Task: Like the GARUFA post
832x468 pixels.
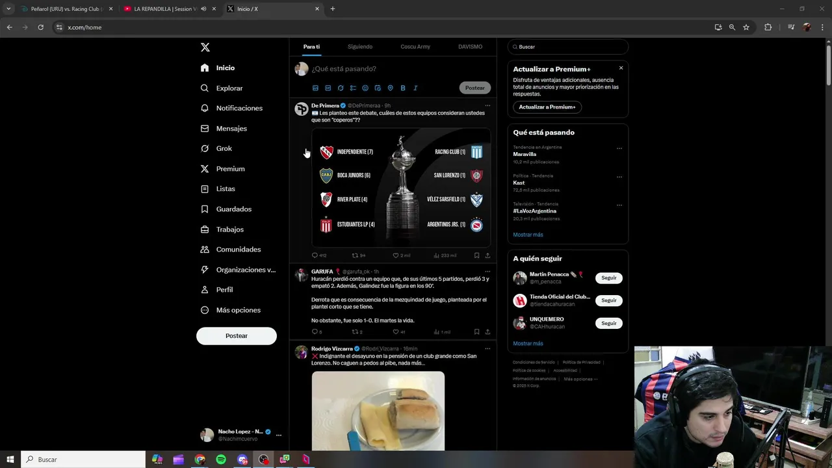Action: (398, 332)
